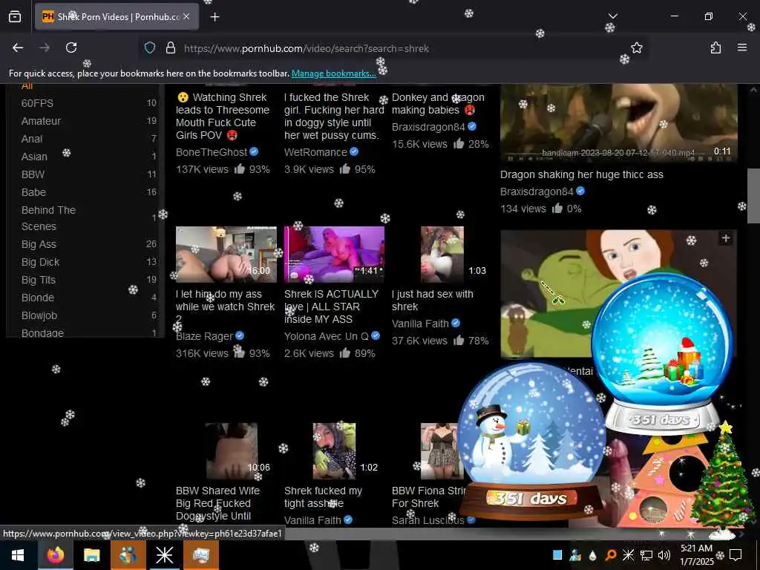Open Firefox View from the tab bar
Image resolution: width=760 pixels, height=570 pixels.
[15, 17]
